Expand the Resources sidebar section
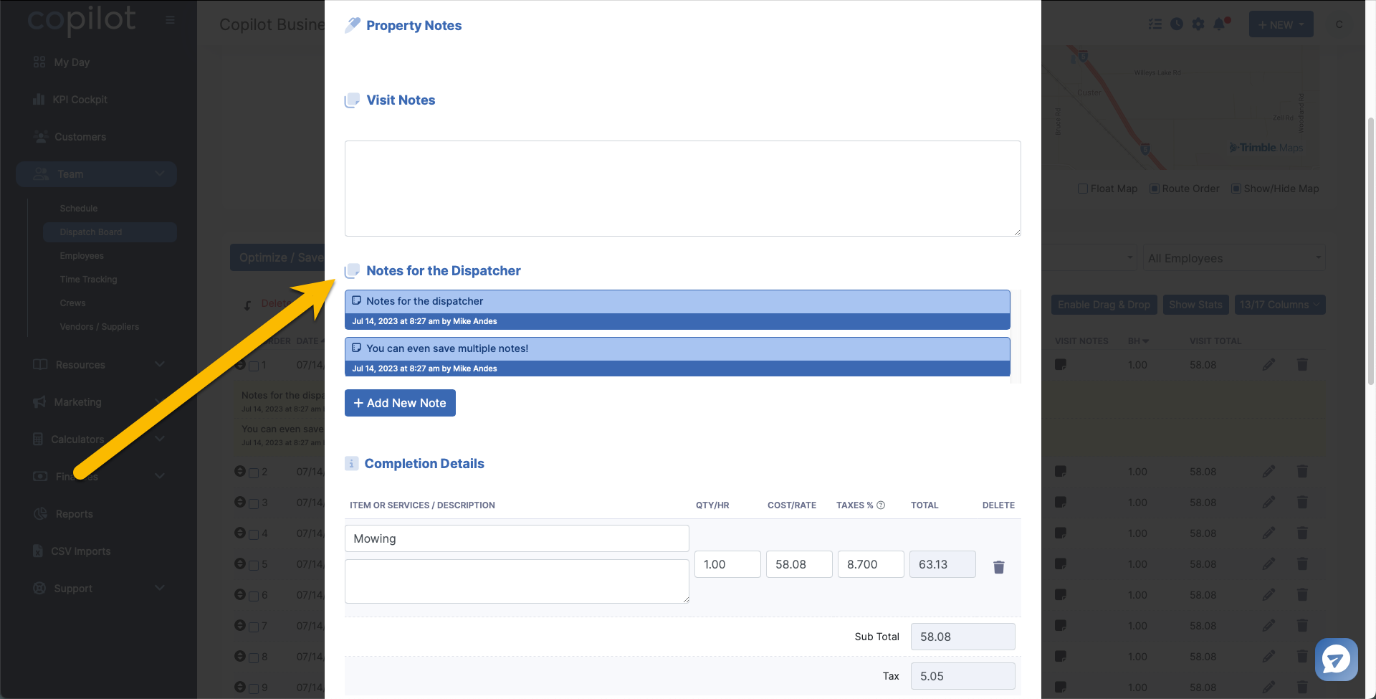The height and width of the screenshot is (699, 1376). tap(97, 365)
